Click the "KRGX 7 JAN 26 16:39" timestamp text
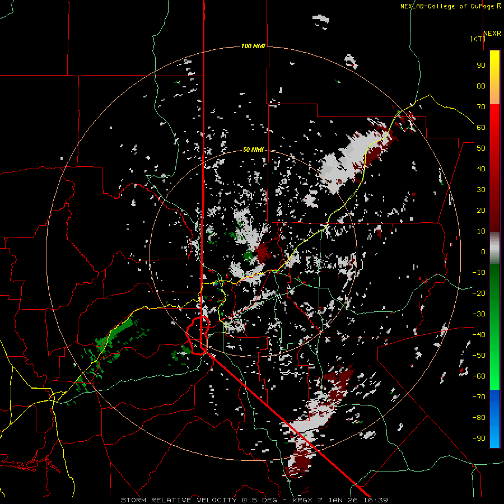The width and height of the screenshot is (504, 504). 340,500
